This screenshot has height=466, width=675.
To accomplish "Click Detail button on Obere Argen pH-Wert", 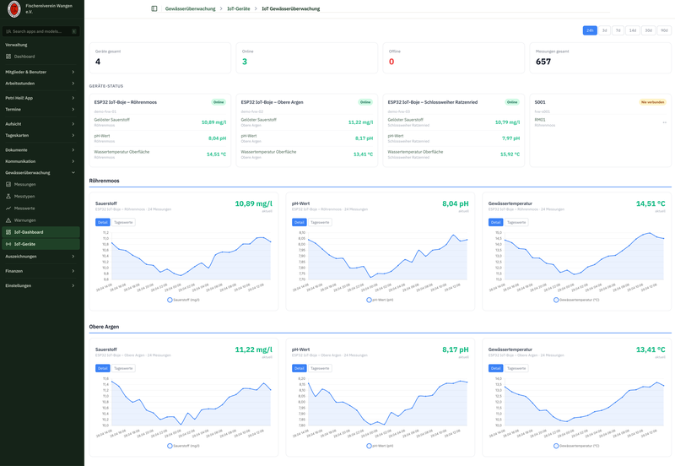I will (299, 368).
